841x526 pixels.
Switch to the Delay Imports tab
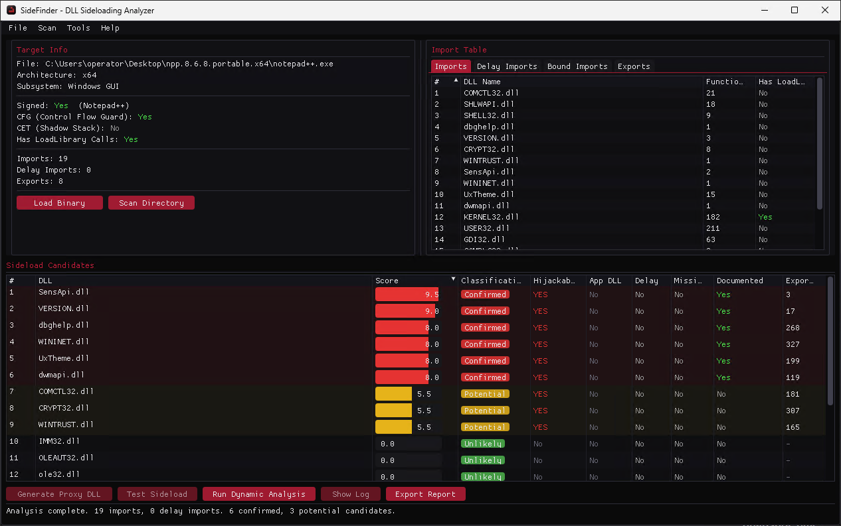point(507,66)
